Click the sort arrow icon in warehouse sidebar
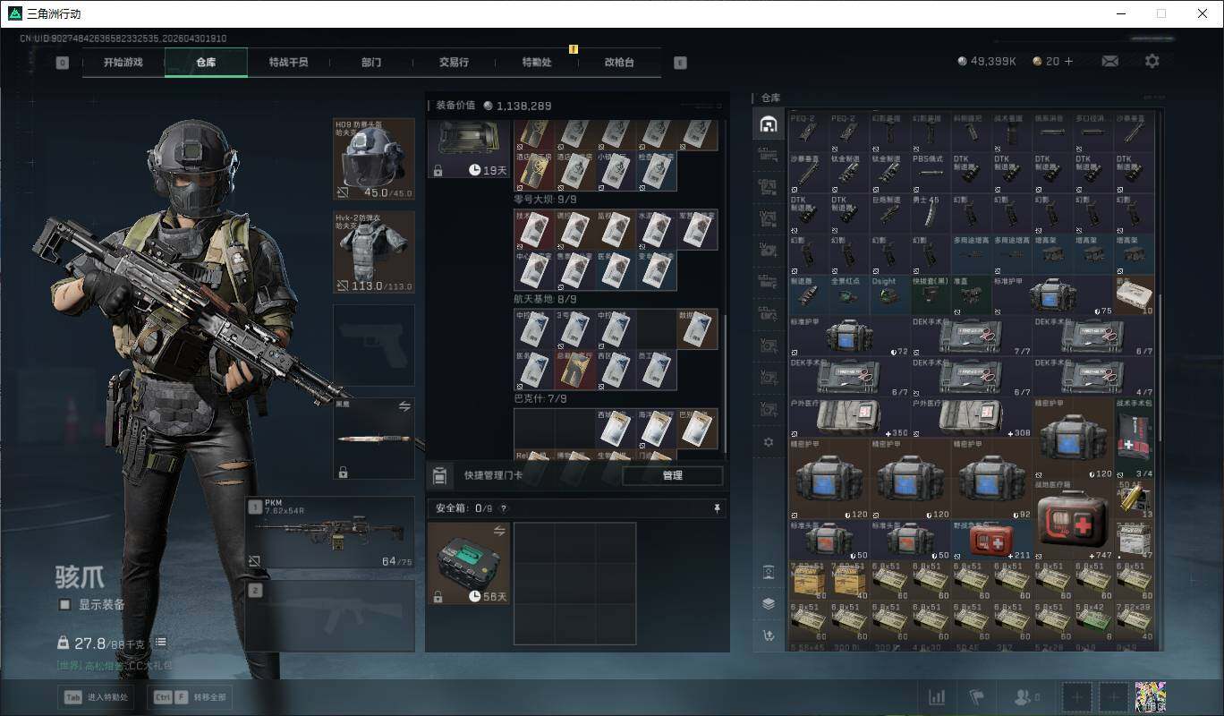The height and width of the screenshot is (716, 1224). (x=768, y=635)
